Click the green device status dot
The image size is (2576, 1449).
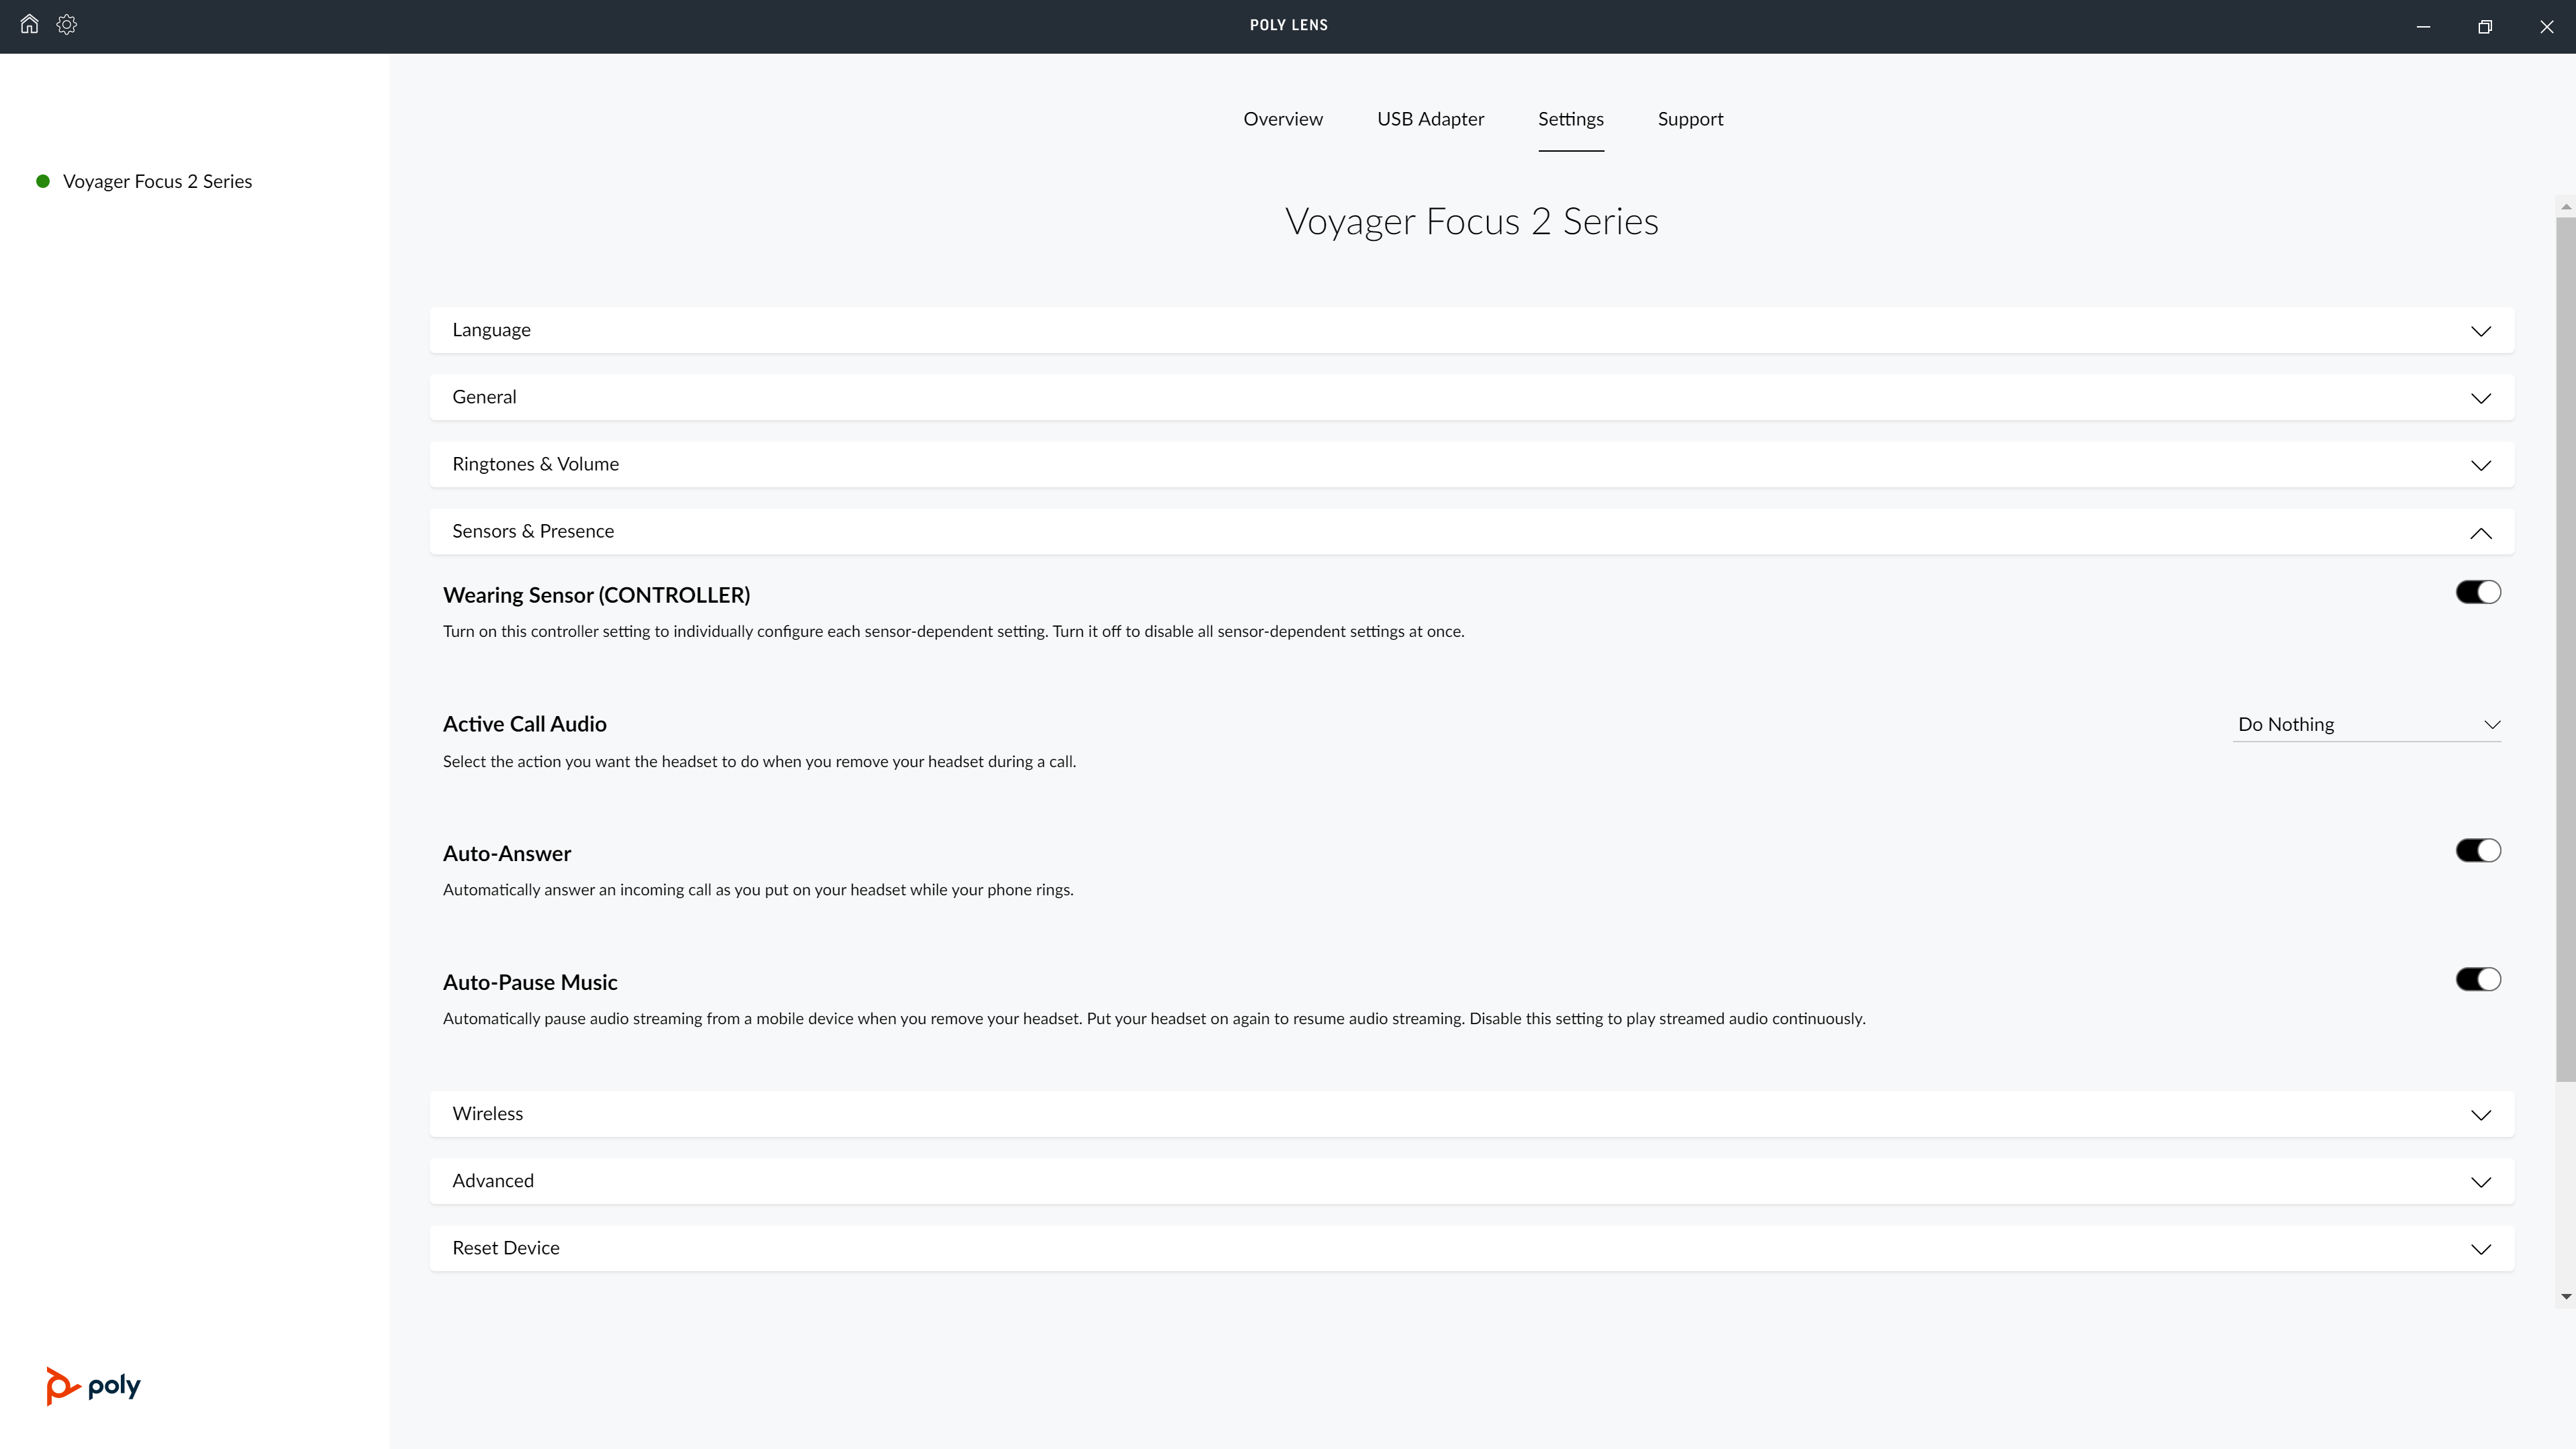(x=43, y=181)
